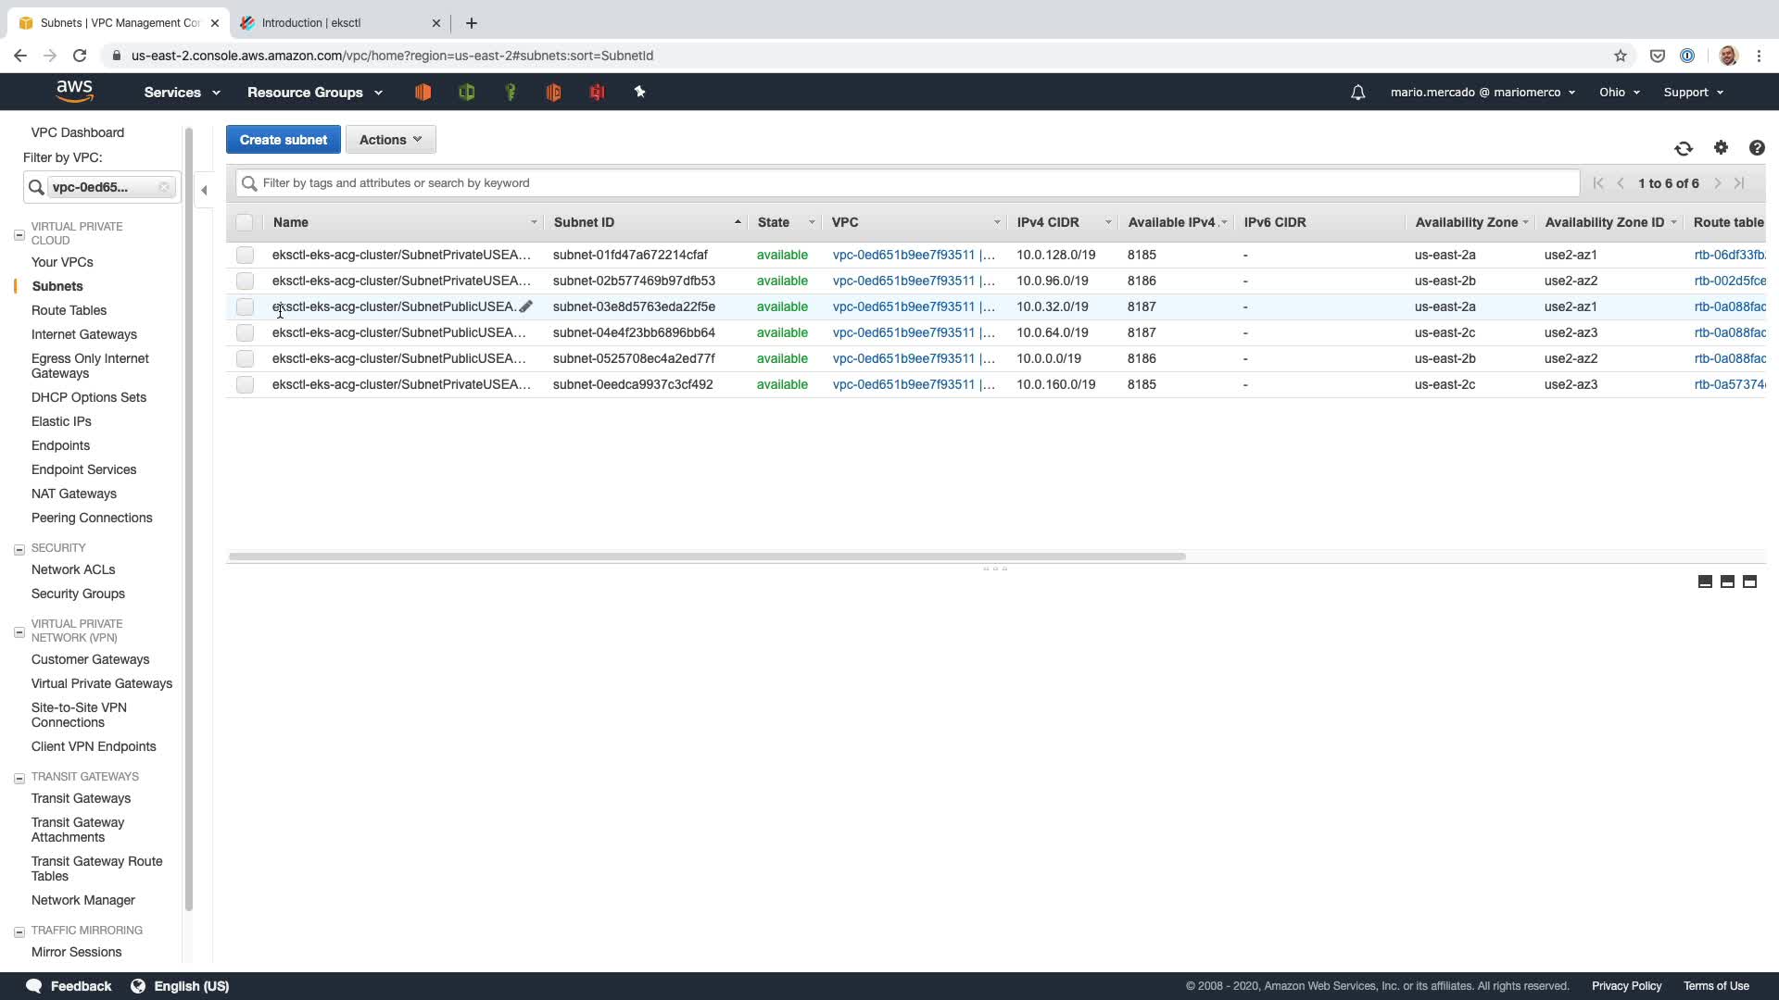Viewport: 1779px width, 1000px height.
Task: Click the AWS home logo
Action: point(74,91)
